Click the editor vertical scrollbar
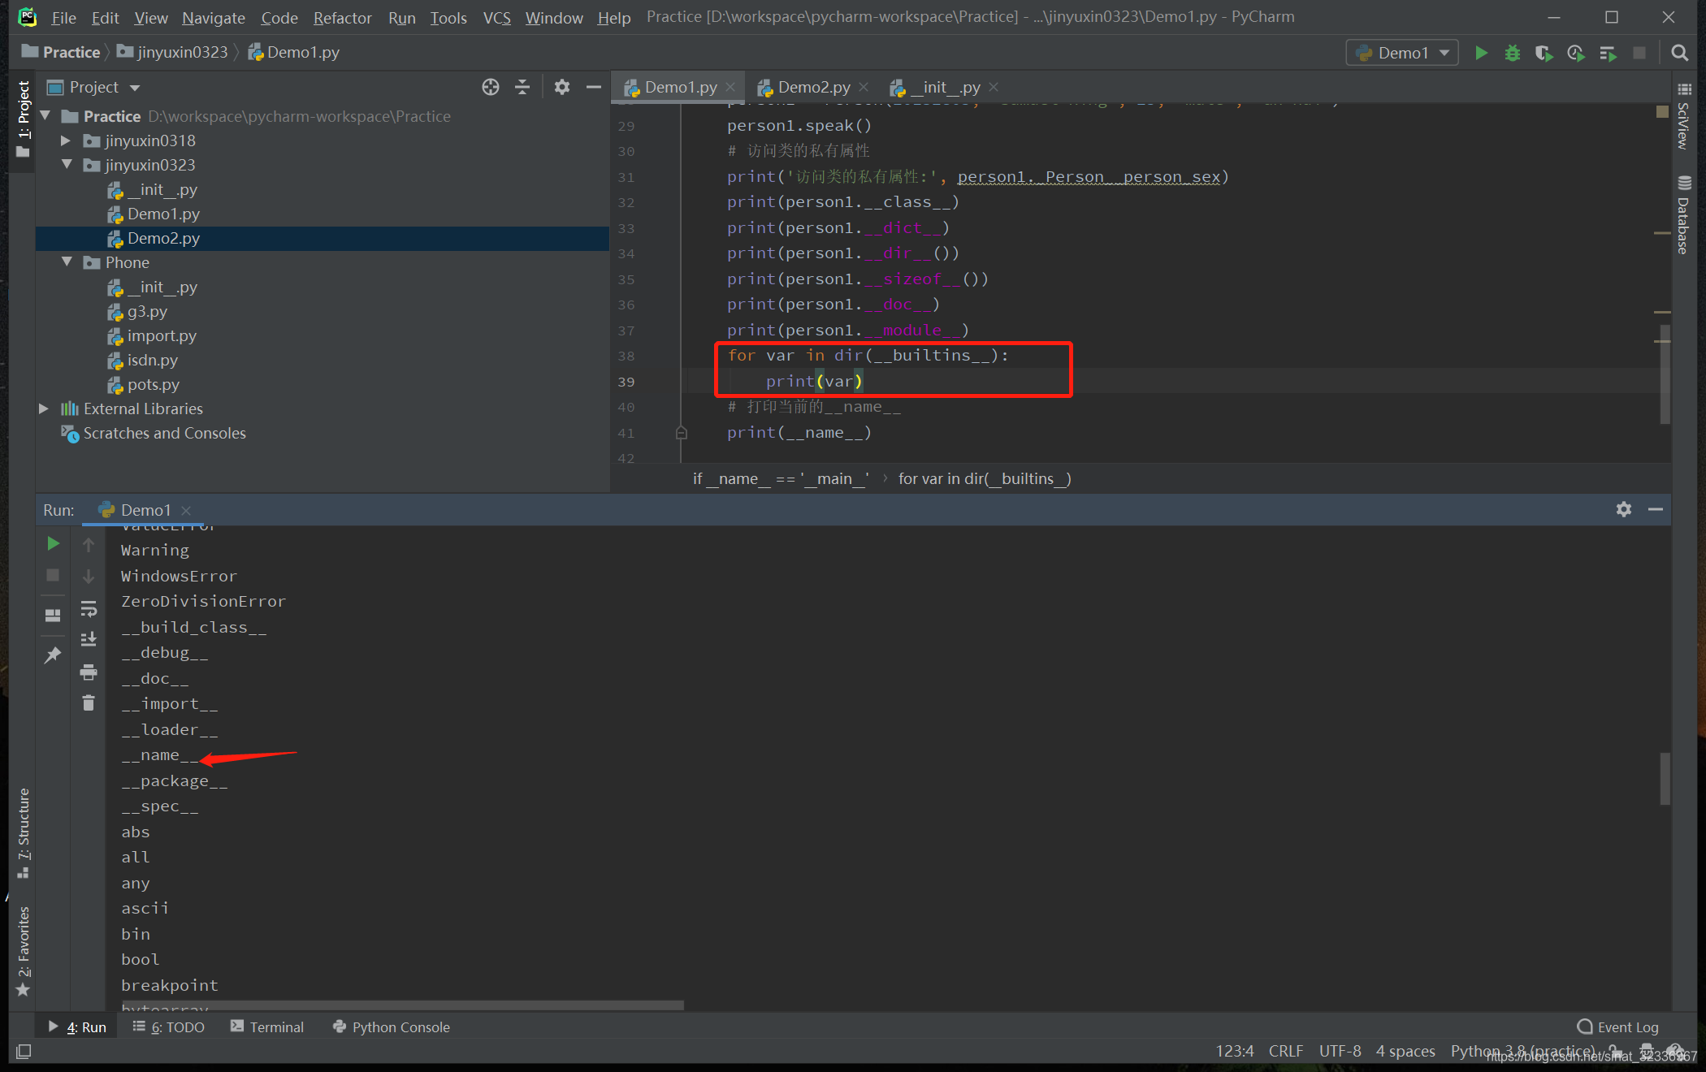1706x1072 pixels. 1665,374
